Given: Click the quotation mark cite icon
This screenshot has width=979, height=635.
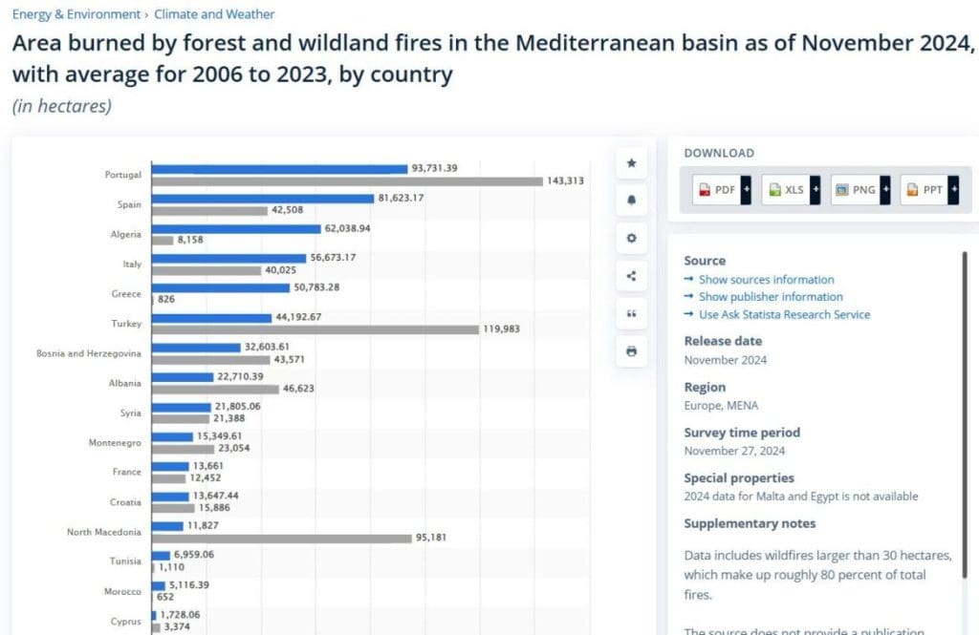Looking at the screenshot, I should click(x=631, y=313).
